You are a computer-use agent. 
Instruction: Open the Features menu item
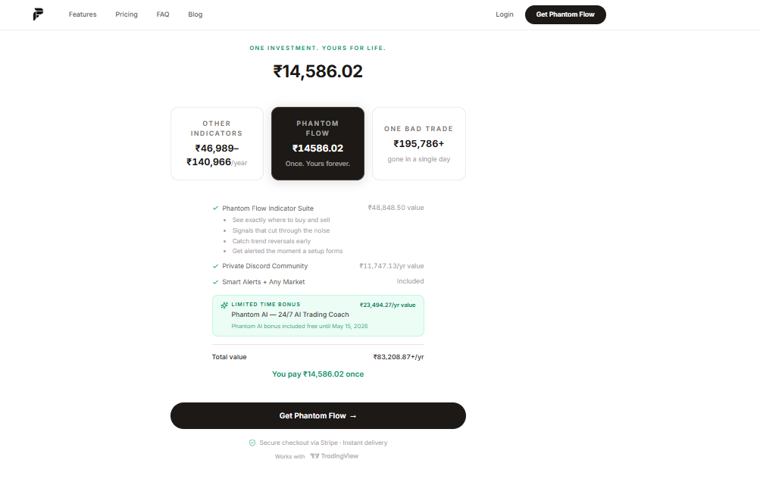[83, 14]
